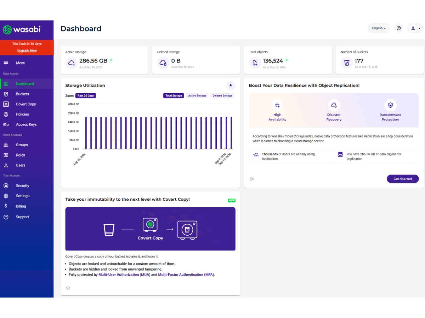Open Multi-User Authorization (MUA) link

click(x=124, y=275)
